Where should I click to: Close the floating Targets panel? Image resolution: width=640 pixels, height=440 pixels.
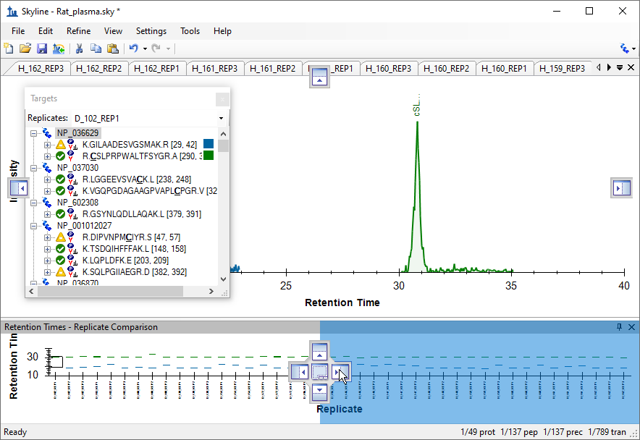tap(222, 98)
